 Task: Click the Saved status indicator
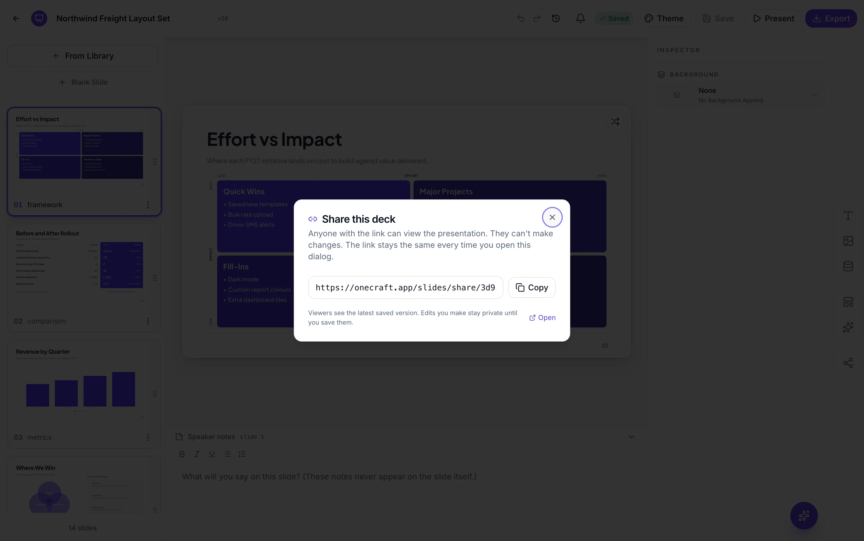(614, 18)
